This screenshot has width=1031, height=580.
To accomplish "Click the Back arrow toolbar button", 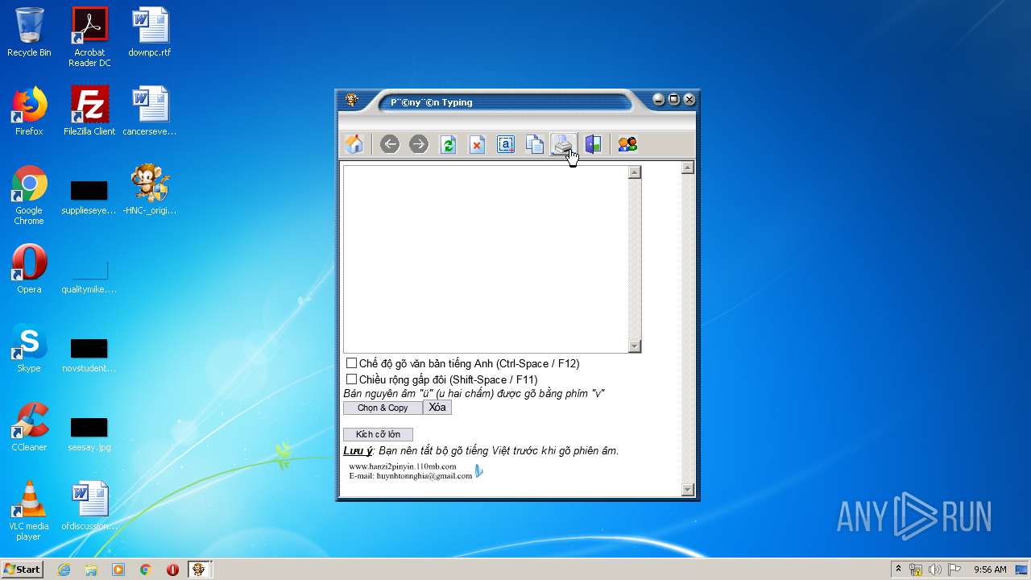I will click(x=390, y=144).
